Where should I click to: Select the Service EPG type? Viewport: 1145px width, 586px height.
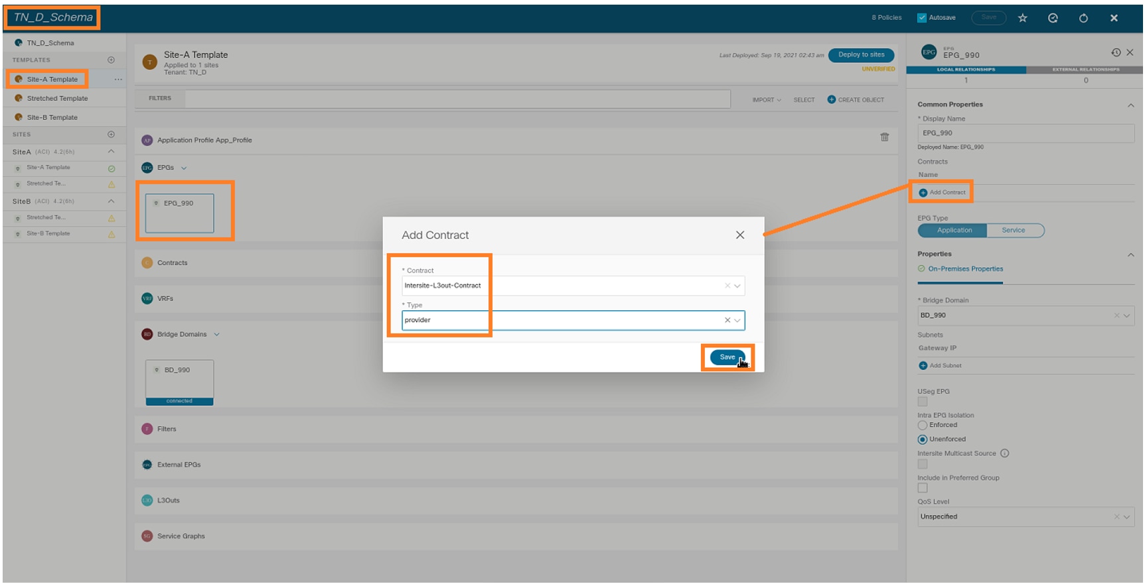tap(1014, 231)
